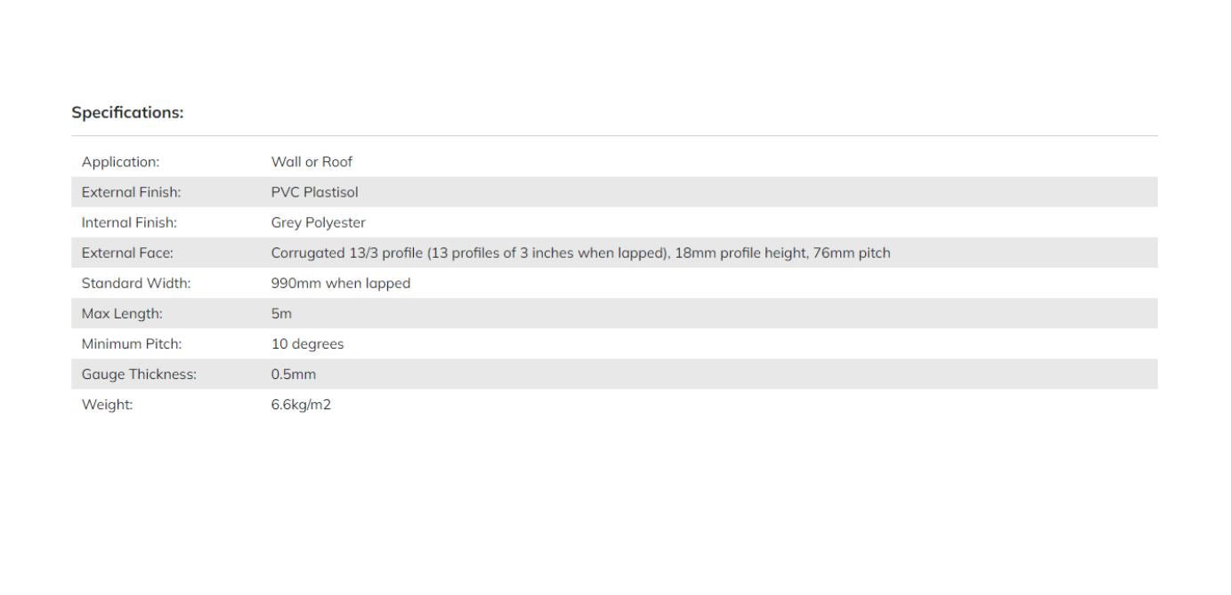Viewport: 1231px width, 595px height.
Task: Select the 5m max length value
Action: click(281, 313)
